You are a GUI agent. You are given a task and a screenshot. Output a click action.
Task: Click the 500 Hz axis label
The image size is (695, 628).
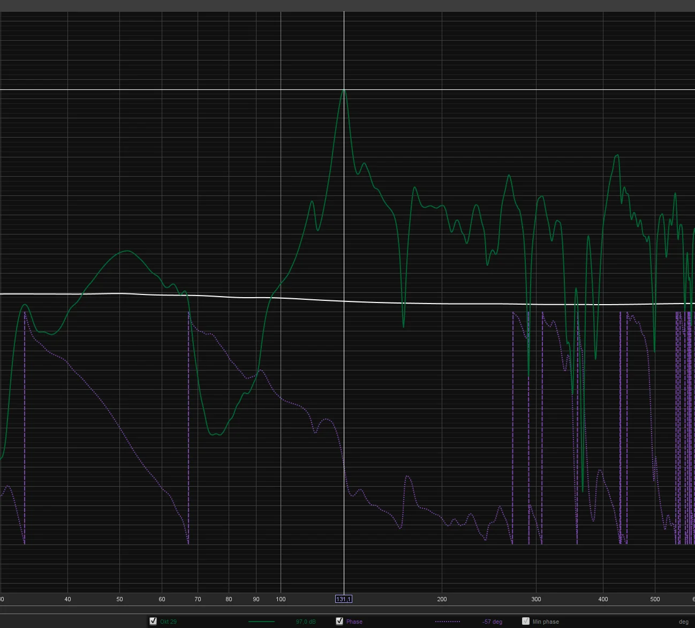pyautogui.click(x=655, y=599)
